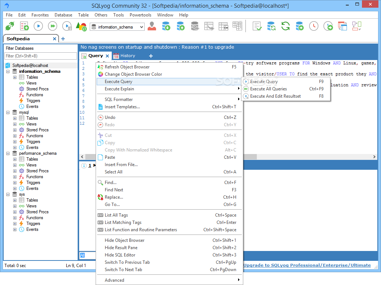Image resolution: width=381 pixels, height=285 pixels.
Task: Click the gray database backup toolbar icon
Action: pyautogui.click(x=195, y=26)
